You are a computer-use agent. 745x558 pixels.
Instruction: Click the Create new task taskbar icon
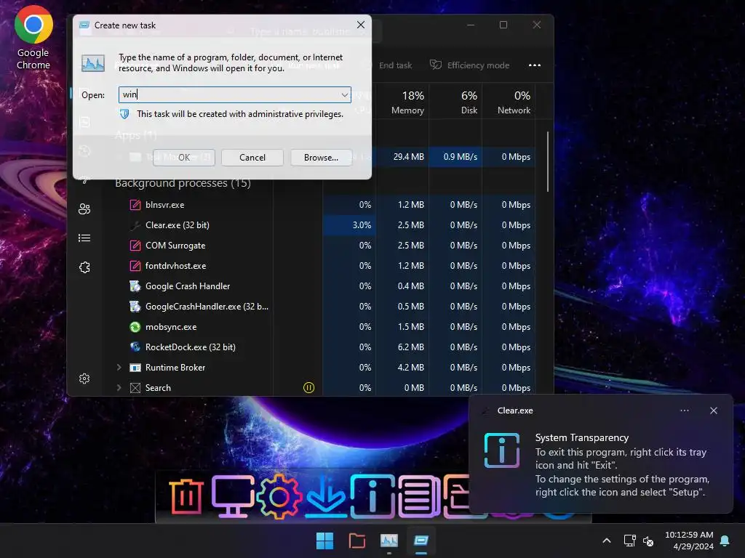(x=421, y=541)
